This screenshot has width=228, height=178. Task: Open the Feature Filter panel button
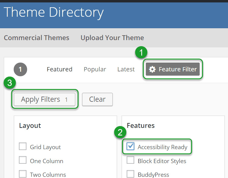point(173,69)
